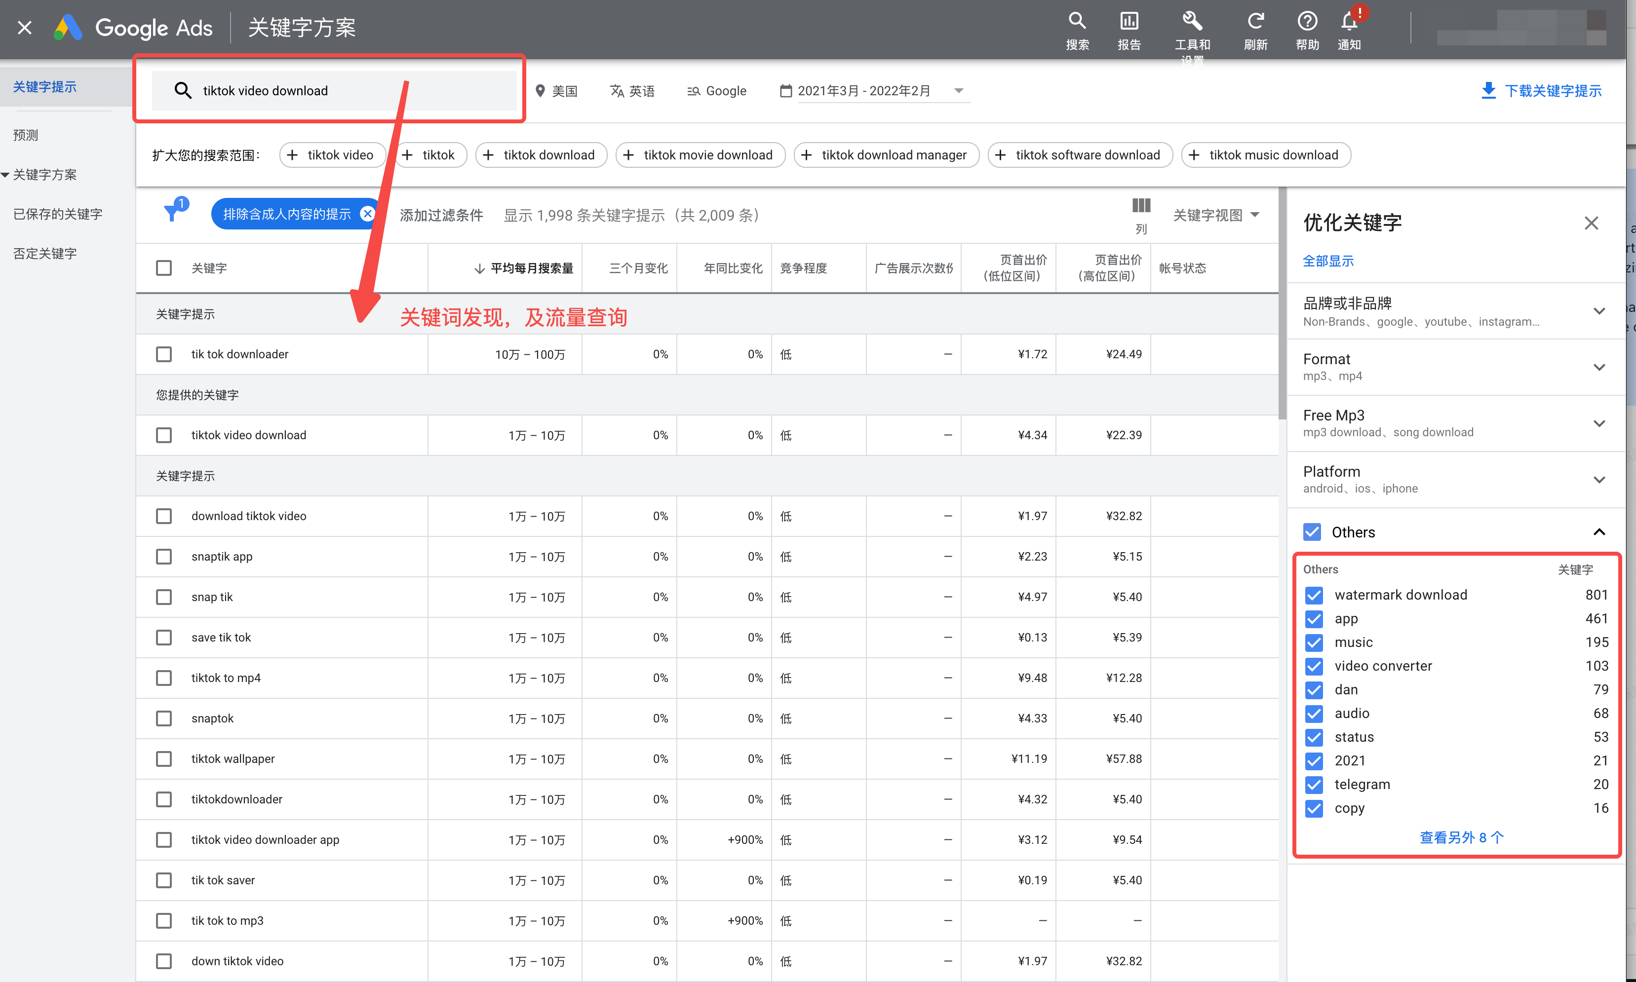Click 查看另外 8 个 link
Screen dimensions: 1636x982
pyautogui.click(x=1461, y=838)
